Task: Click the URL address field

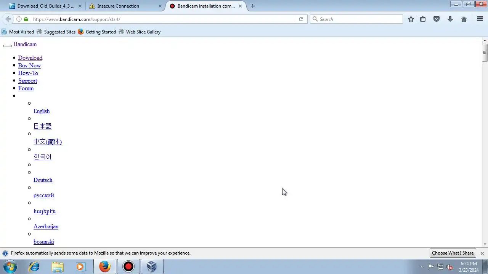Action: click(163, 19)
